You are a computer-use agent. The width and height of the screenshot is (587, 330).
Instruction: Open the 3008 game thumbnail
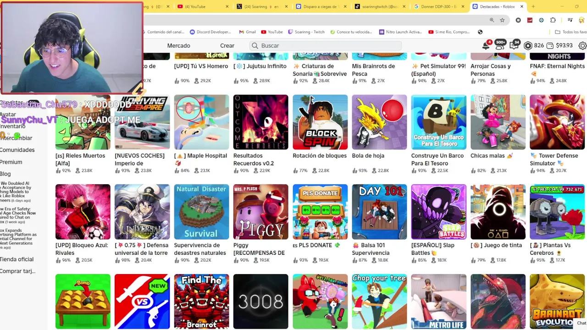pyautogui.click(x=260, y=301)
